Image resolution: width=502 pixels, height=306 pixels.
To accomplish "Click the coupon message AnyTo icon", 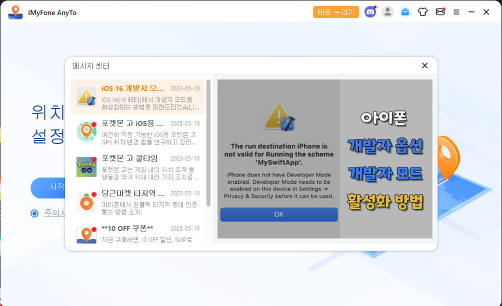I will point(86,235).
